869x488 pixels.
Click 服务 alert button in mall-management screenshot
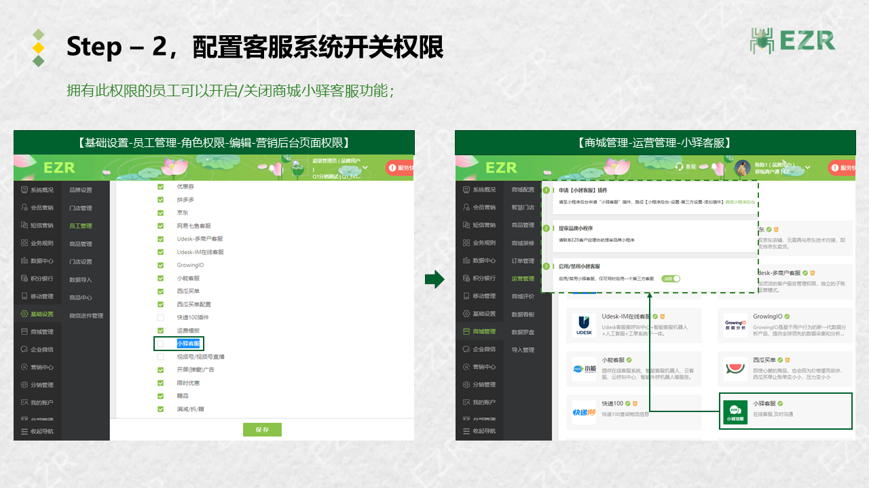(x=841, y=167)
